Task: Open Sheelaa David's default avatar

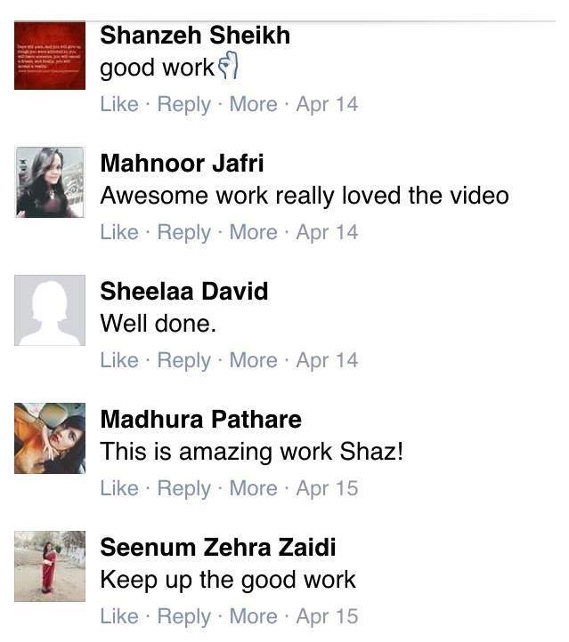Action: pos(50,310)
